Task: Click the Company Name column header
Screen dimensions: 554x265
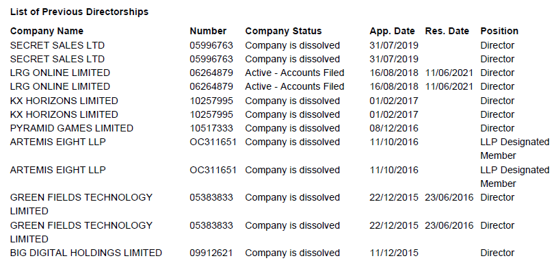Action: tap(47, 31)
